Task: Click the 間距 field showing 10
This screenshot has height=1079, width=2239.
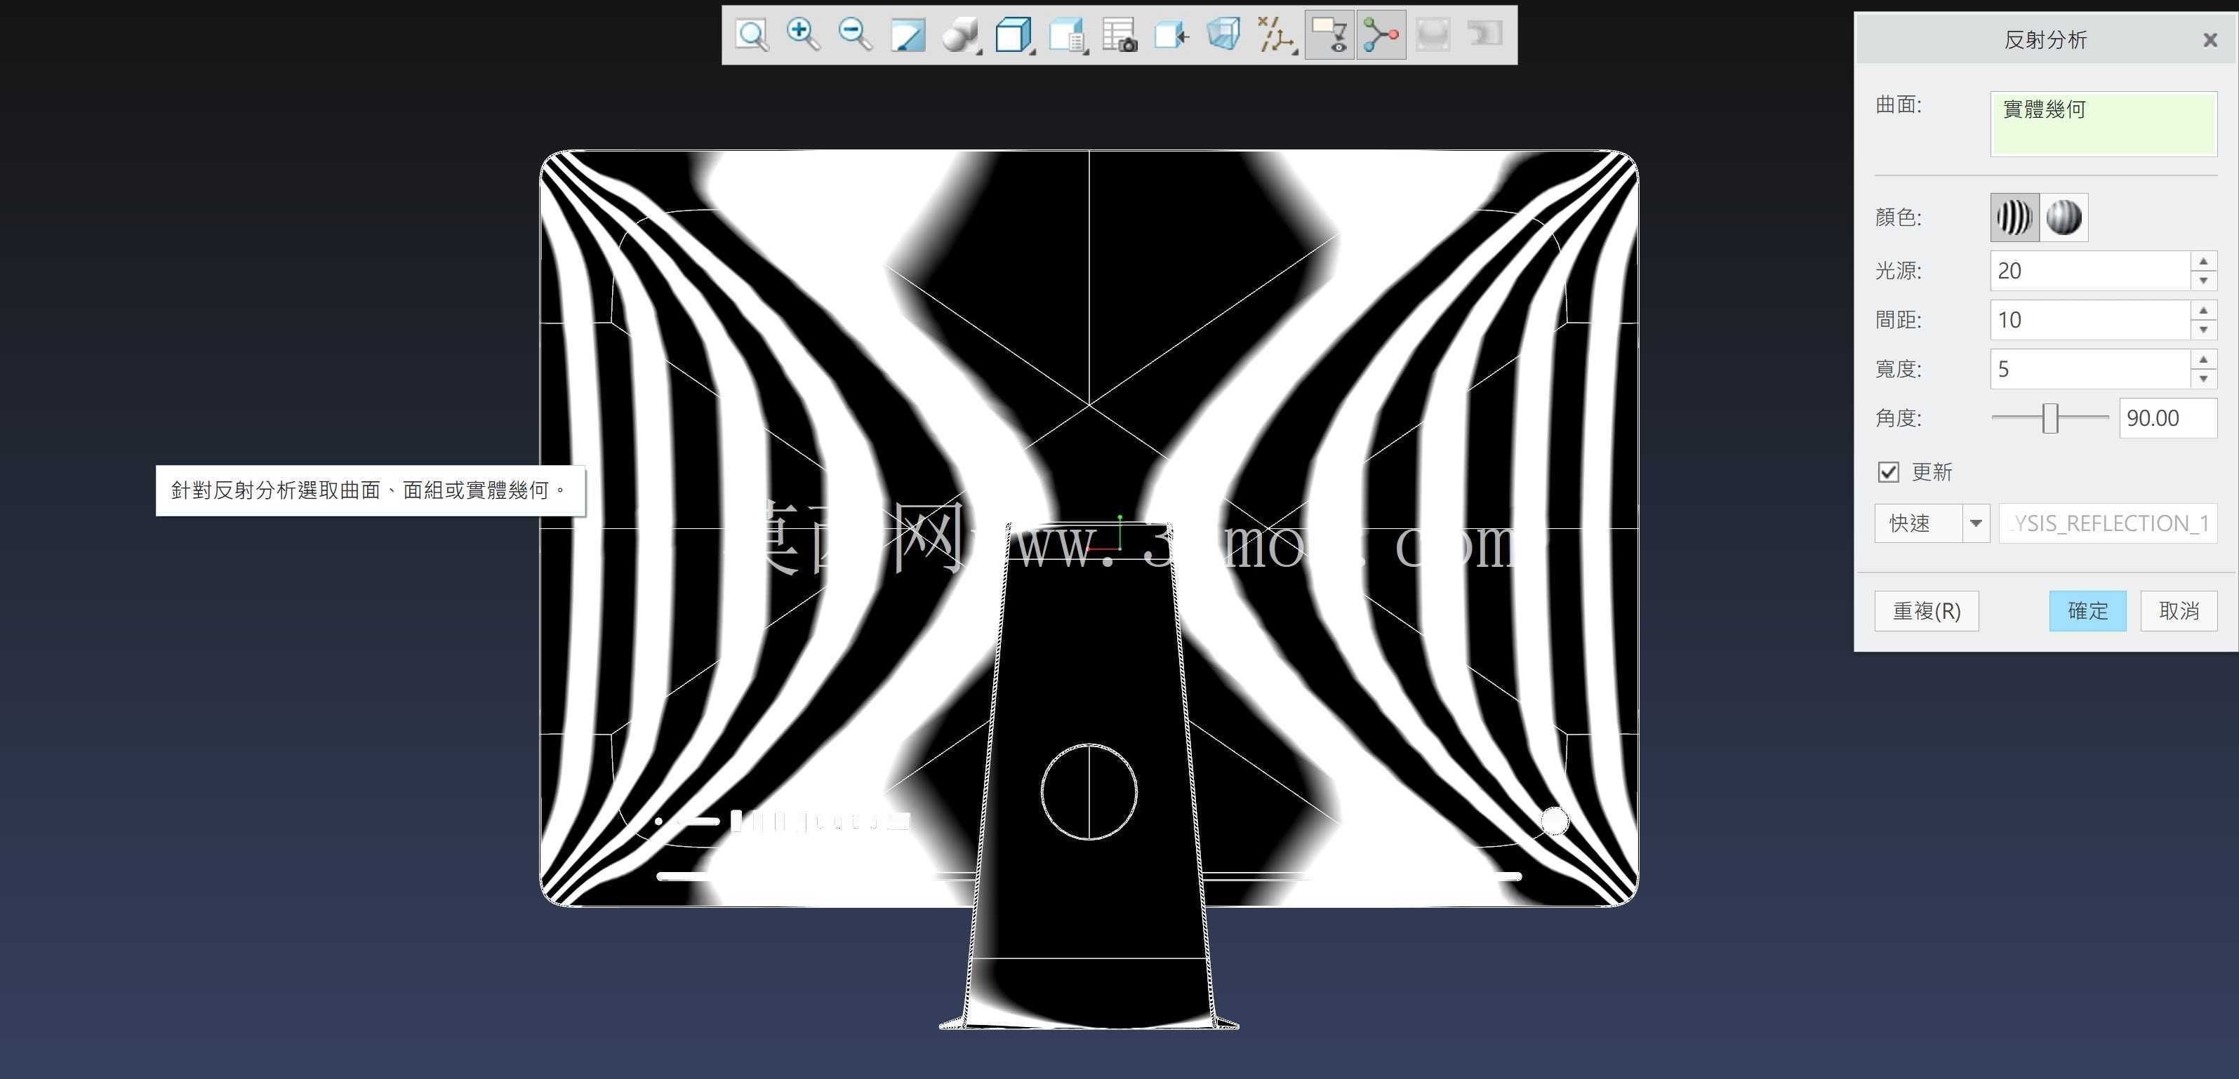Action: (x=2090, y=320)
